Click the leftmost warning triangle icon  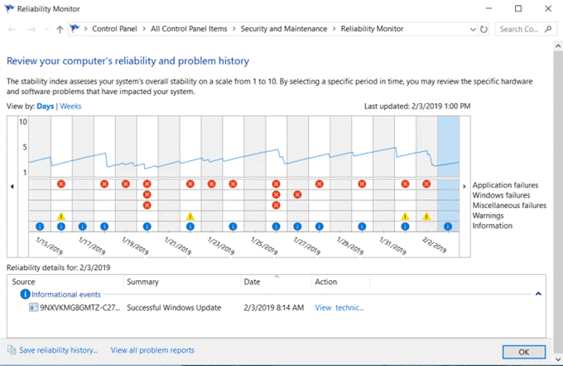(x=61, y=216)
